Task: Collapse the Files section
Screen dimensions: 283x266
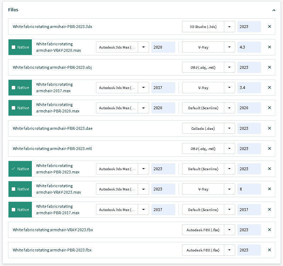Action: pyautogui.click(x=273, y=10)
